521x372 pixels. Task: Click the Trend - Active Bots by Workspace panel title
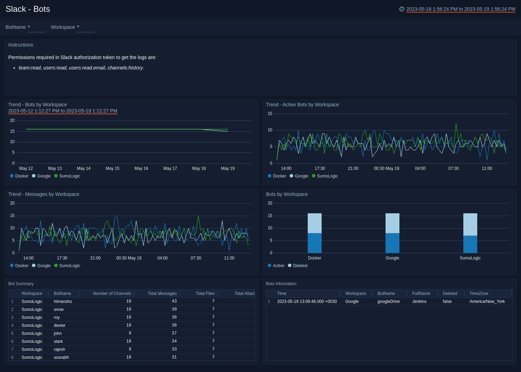(303, 104)
